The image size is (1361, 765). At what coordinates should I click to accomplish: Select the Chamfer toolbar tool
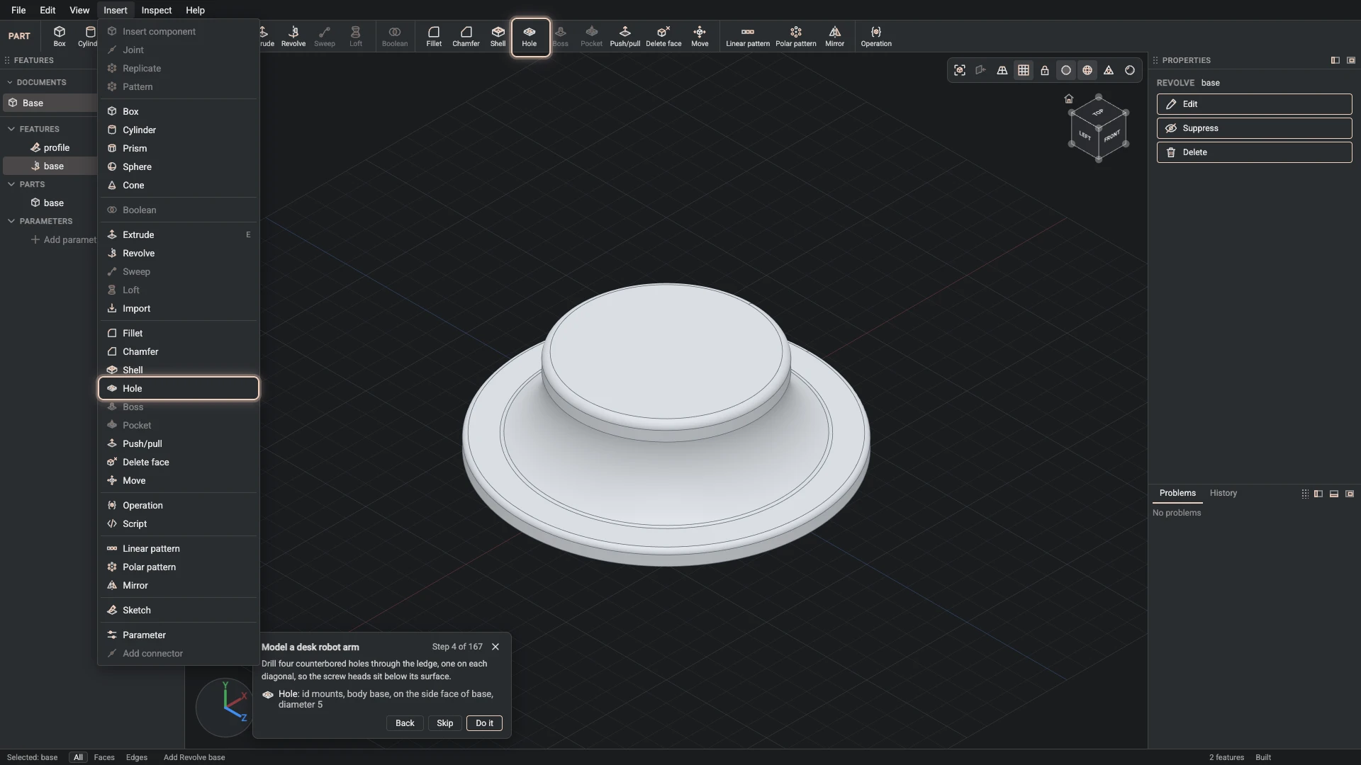point(466,37)
